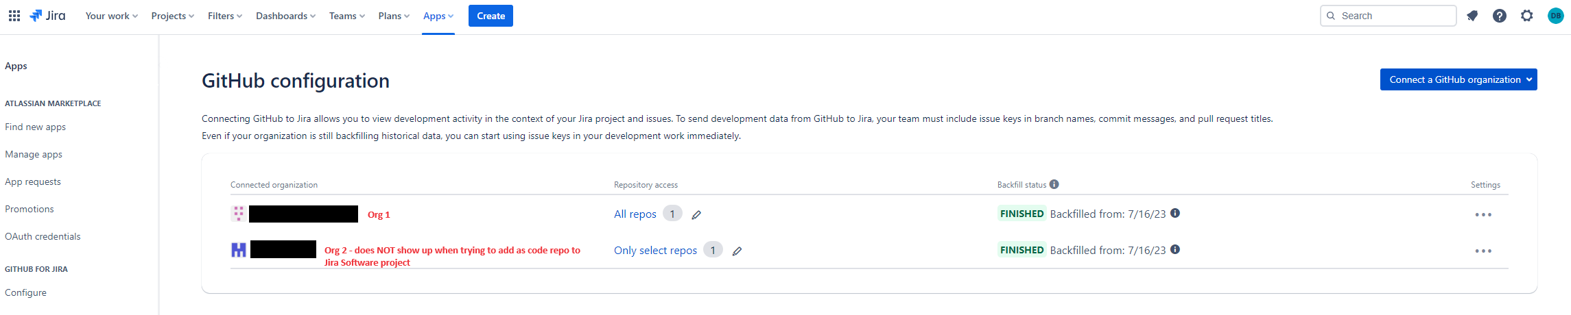
Task: Expand the Your work menu
Action: [111, 16]
